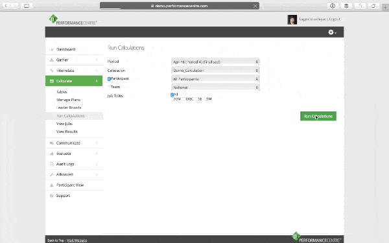
Task: Click the Evaluate chart icon
Action: (52, 154)
